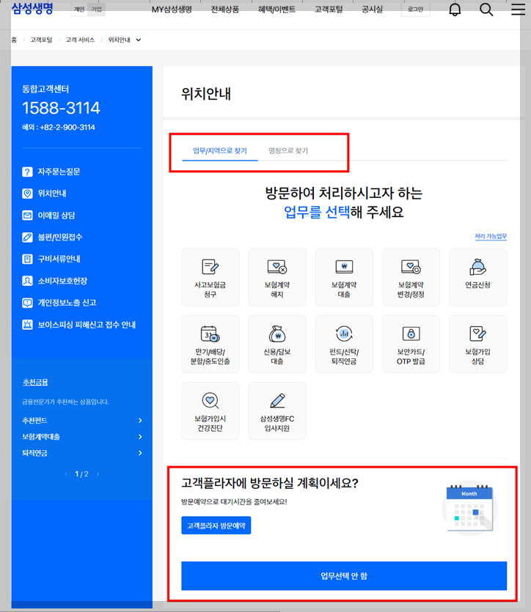The width and height of the screenshot is (531, 612).
Task: Select 사고보험금 청구 task card
Action: click(210, 277)
